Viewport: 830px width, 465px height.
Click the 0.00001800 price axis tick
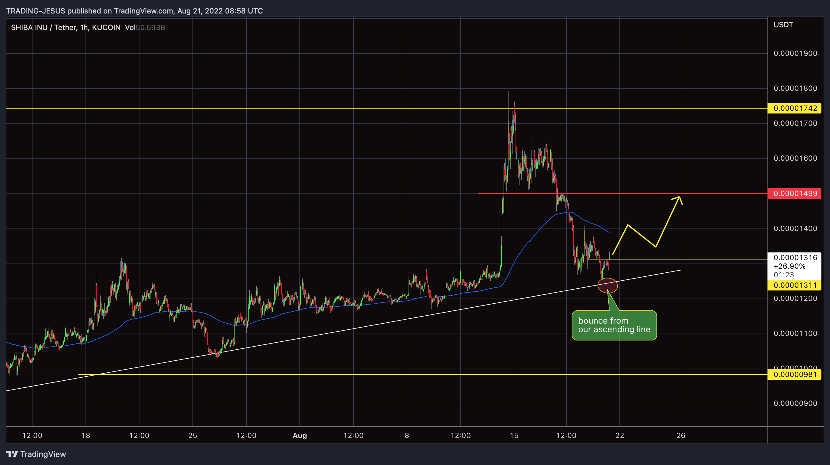coord(795,88)
